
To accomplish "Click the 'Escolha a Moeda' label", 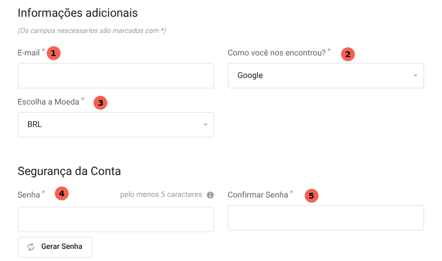I will (x=48, y=102).
